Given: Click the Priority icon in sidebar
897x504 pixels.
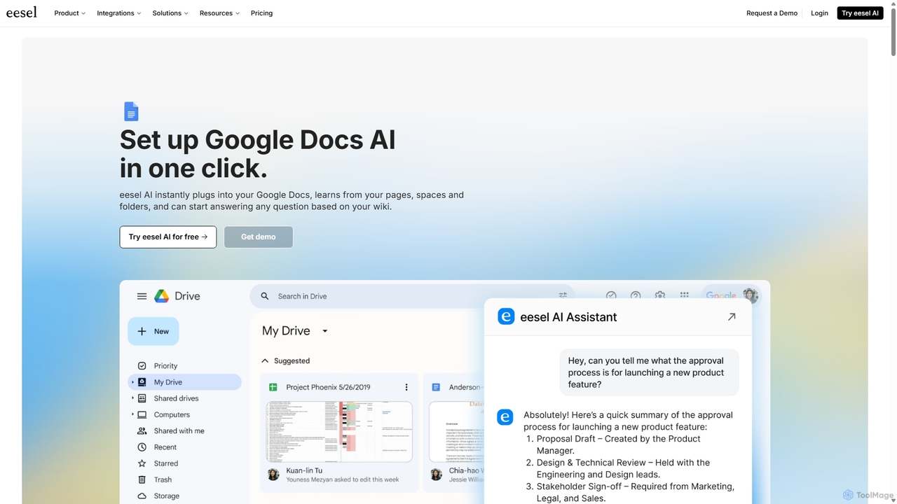Looking at the screenshot, I should 142,365.
